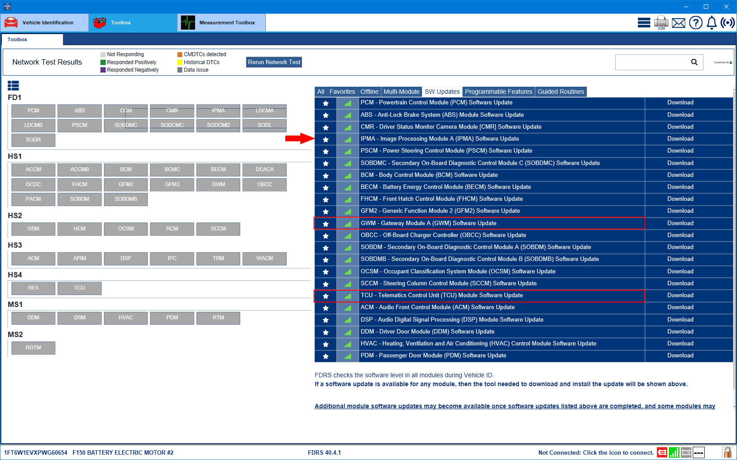Toggle favorite star for HVAC Control Module Update
This screenshot has height=460, width=737.
326,344
